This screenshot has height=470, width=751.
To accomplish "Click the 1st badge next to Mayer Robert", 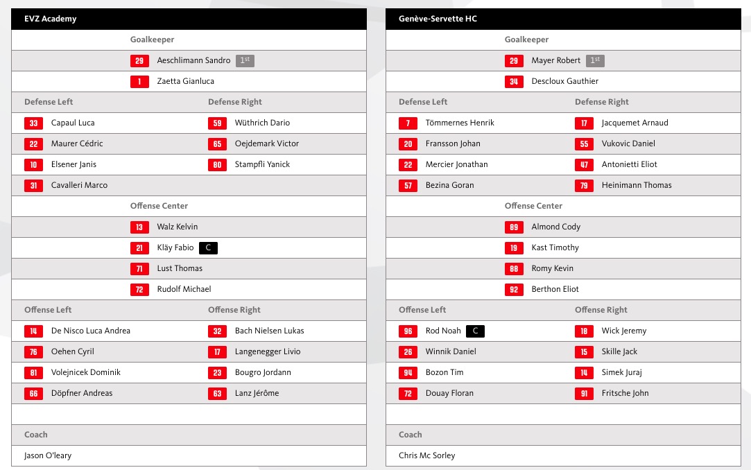I will (x=595, y=61).
